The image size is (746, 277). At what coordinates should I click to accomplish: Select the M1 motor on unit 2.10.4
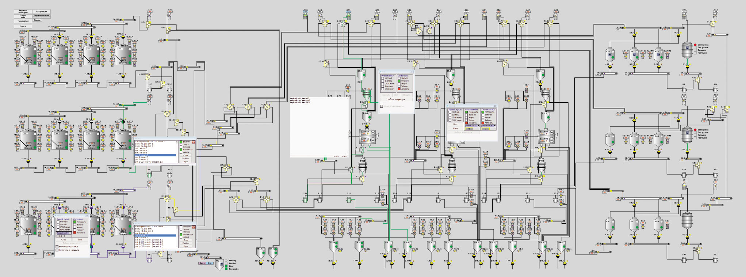tap(373, 133)
